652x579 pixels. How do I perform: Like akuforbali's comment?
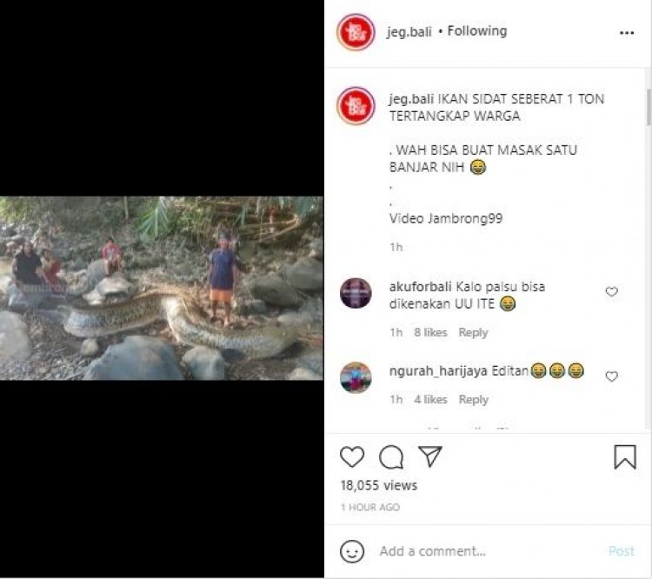(x=612, y=292)
